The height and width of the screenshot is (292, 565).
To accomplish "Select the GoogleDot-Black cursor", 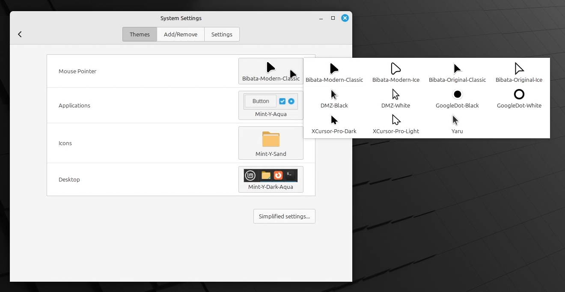I will (x=457, y=98).
